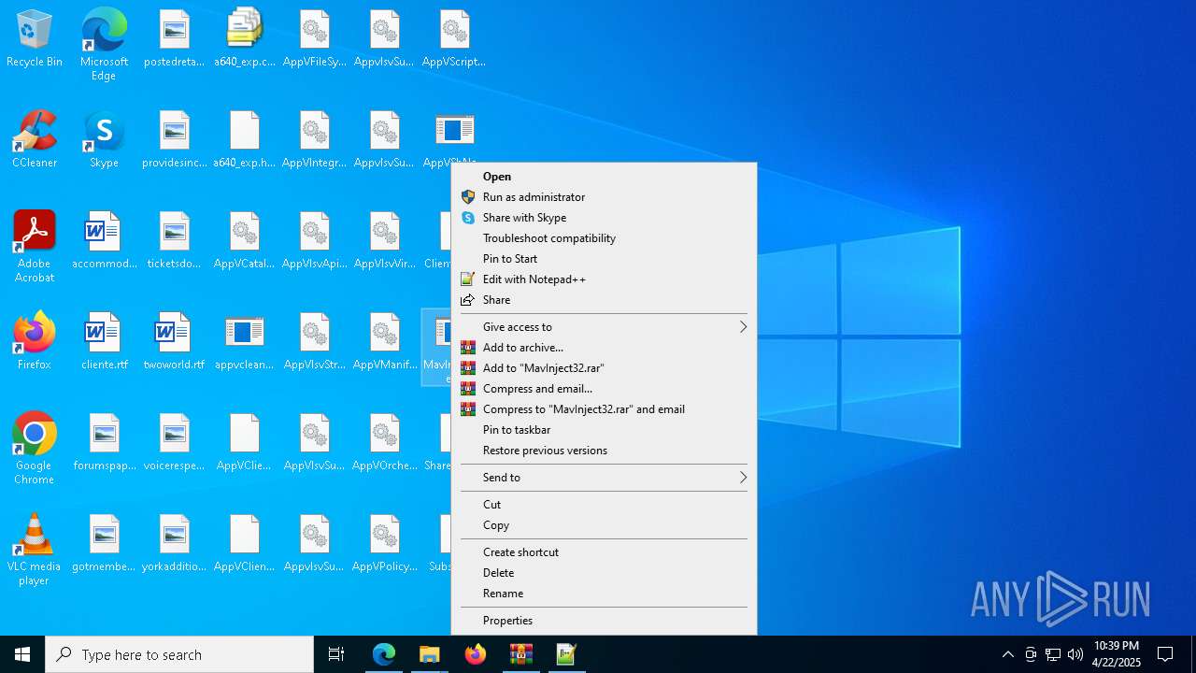
Task: Choose Rename in the context menu
Action: click(x=604, y=594)
